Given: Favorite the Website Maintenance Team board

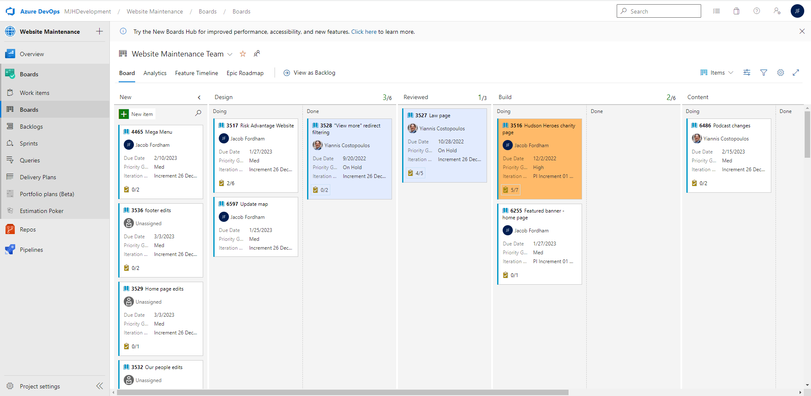Looking at the screenshot, I should tap(243, 54).
